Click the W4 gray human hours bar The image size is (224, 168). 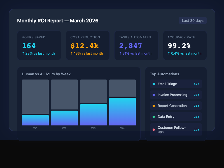point(122,88)
